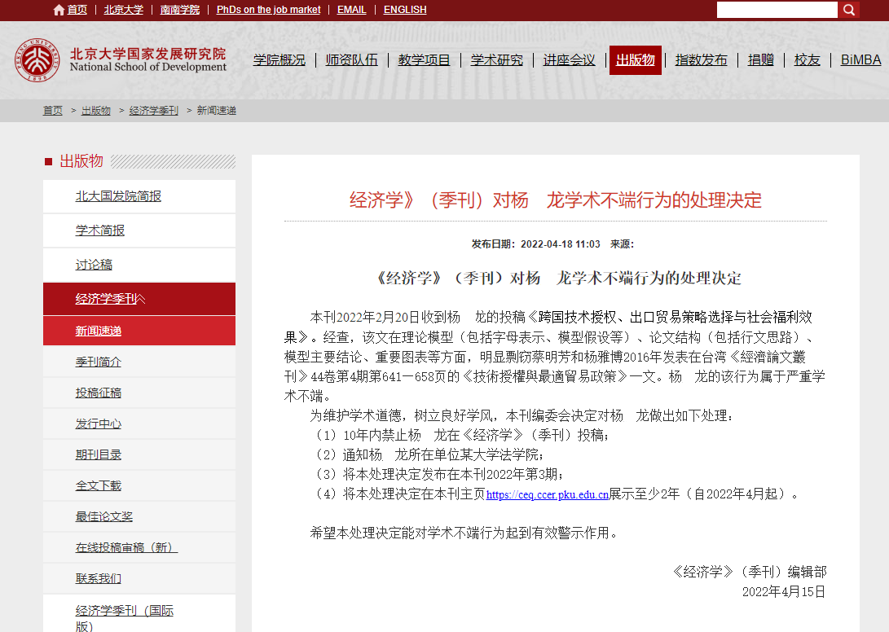The height and width of the screenshot is (632, 889).
Task: Open 全文下载 sidebar item
Action: tap(99, 485)
